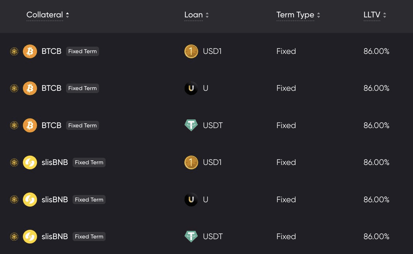Image resolution: width=413 pixels, height=254 pixels.
Task: Click USD1 coin icon in slisBNB row
Action: (x=191, y=162)
